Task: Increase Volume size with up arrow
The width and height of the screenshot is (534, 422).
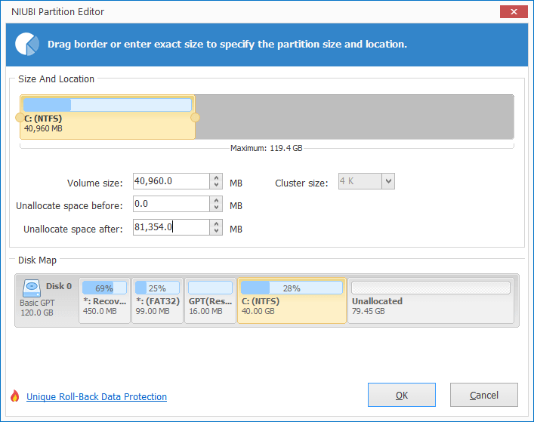Action: (216, 177)
